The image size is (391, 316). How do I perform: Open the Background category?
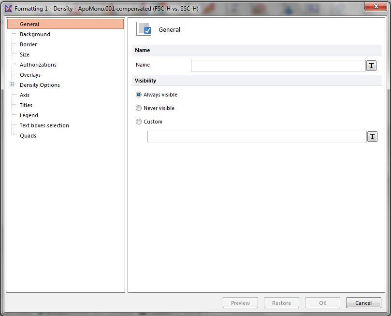pos(35,34)
